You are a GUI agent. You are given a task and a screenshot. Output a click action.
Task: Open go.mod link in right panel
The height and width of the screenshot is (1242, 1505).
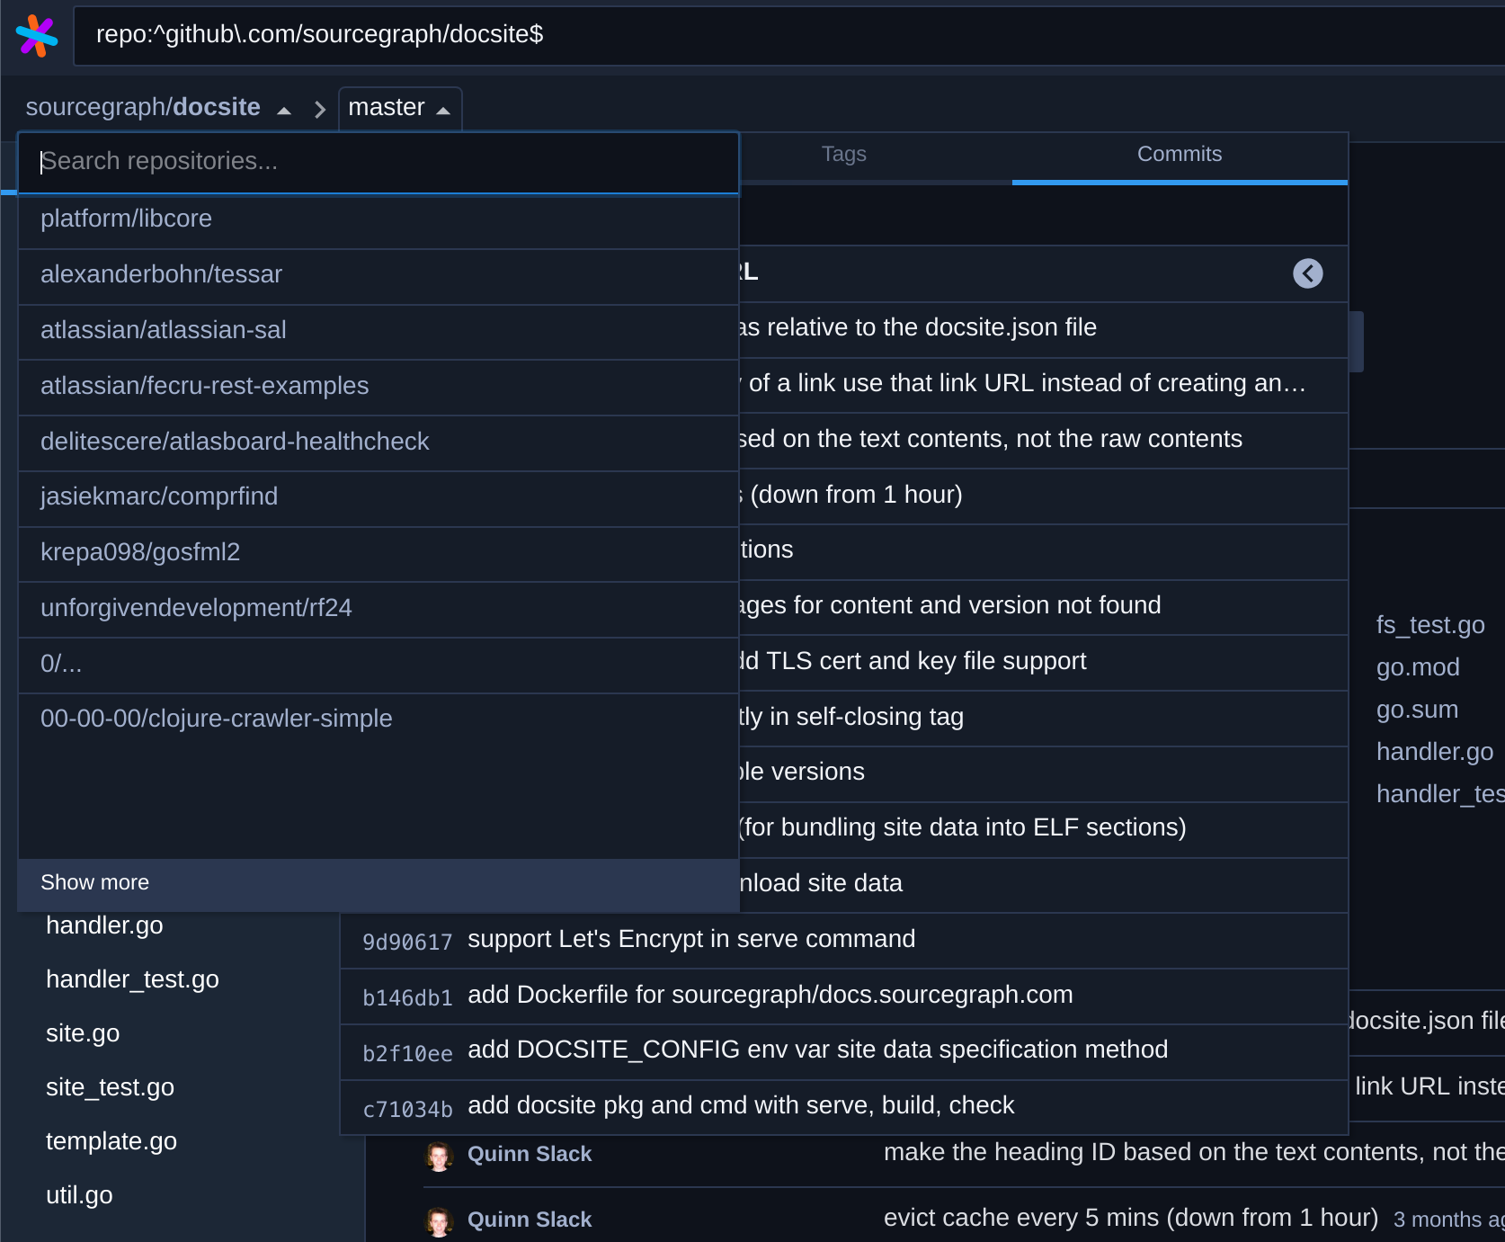(1418, 667)
